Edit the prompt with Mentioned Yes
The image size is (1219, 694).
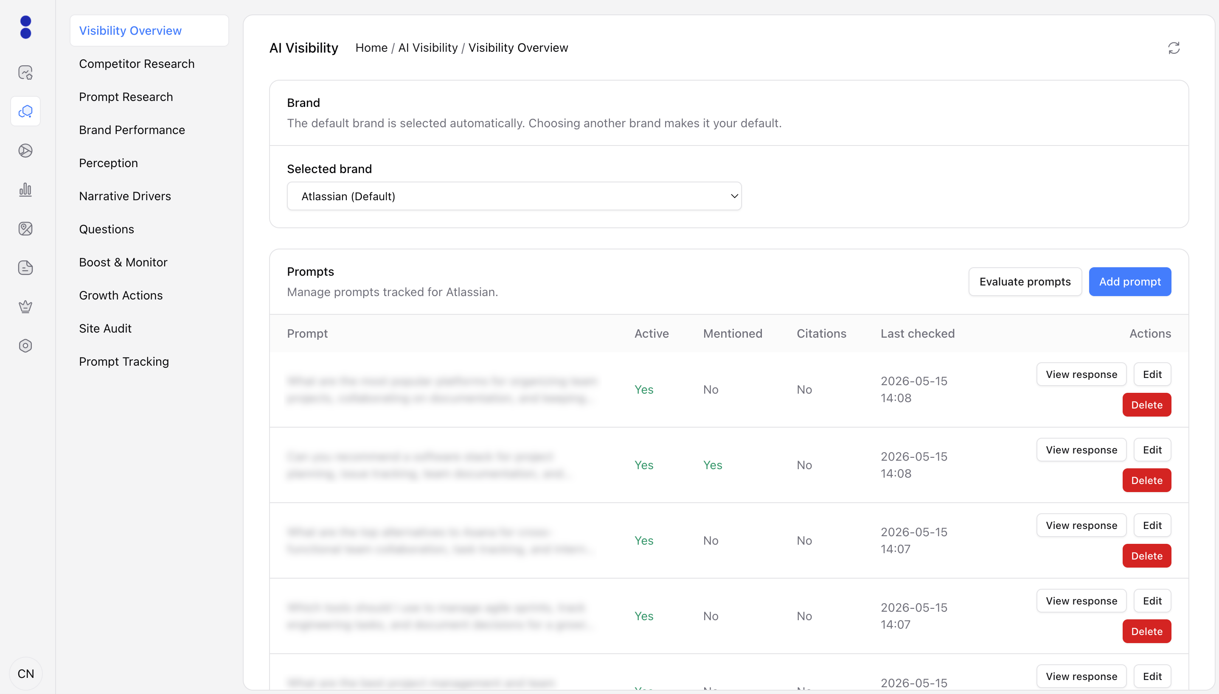click(1152, 450)
